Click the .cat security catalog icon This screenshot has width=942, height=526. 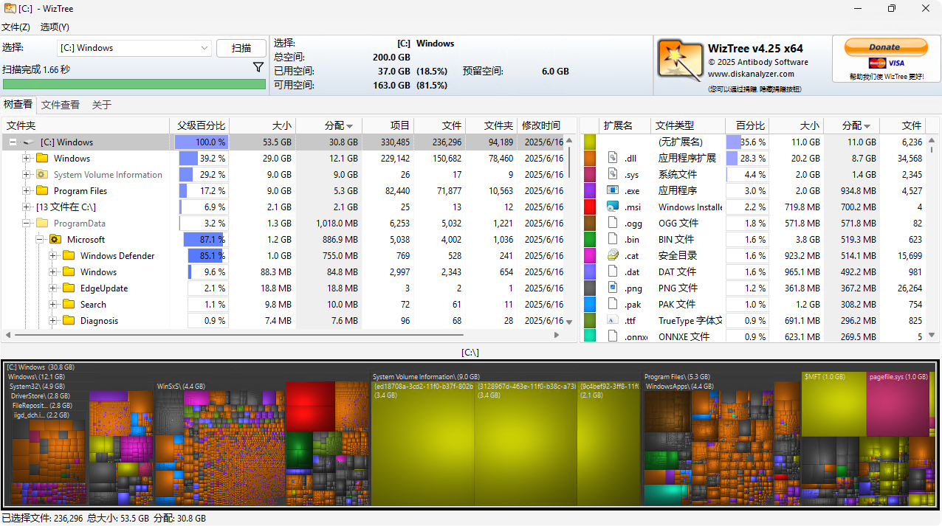pyautogui.click(x=612, y=255)
